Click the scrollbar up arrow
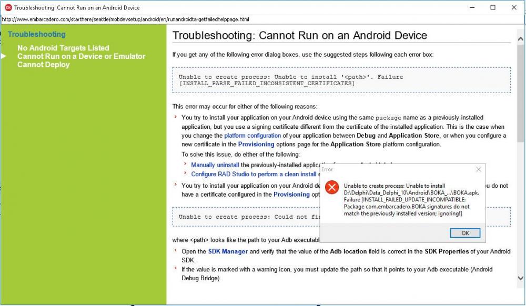This screenshot has height=306, width=526. 520,39
